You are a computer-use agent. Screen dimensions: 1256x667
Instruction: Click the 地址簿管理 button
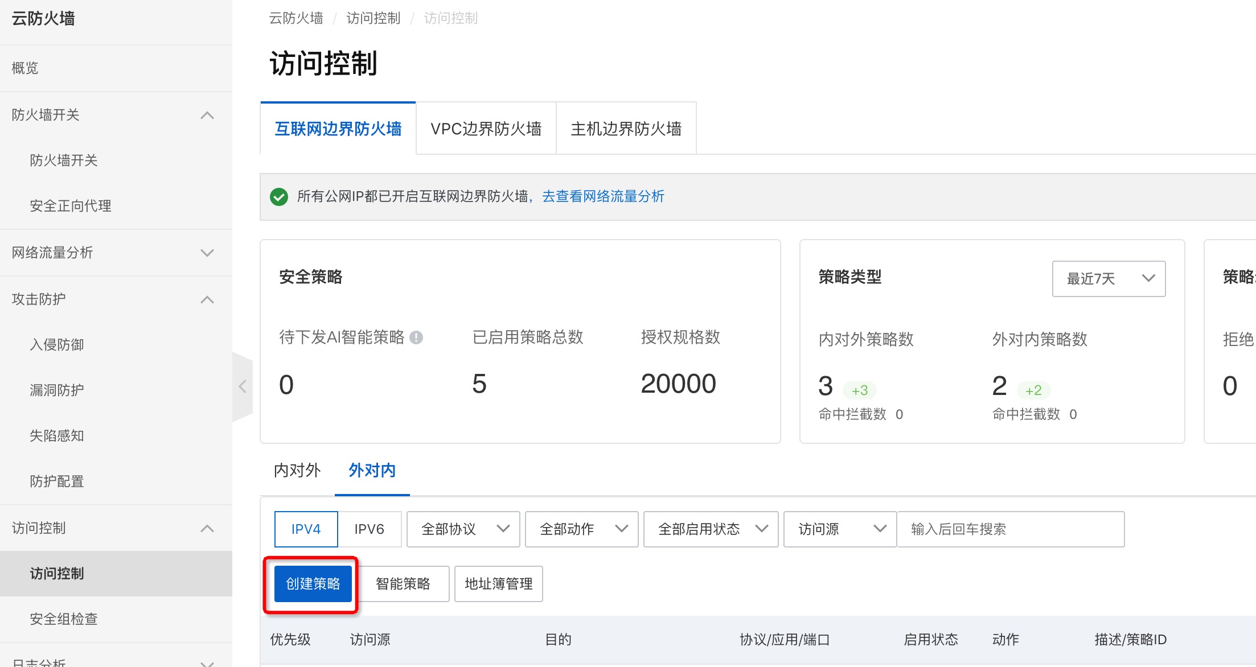coord(498,584)
